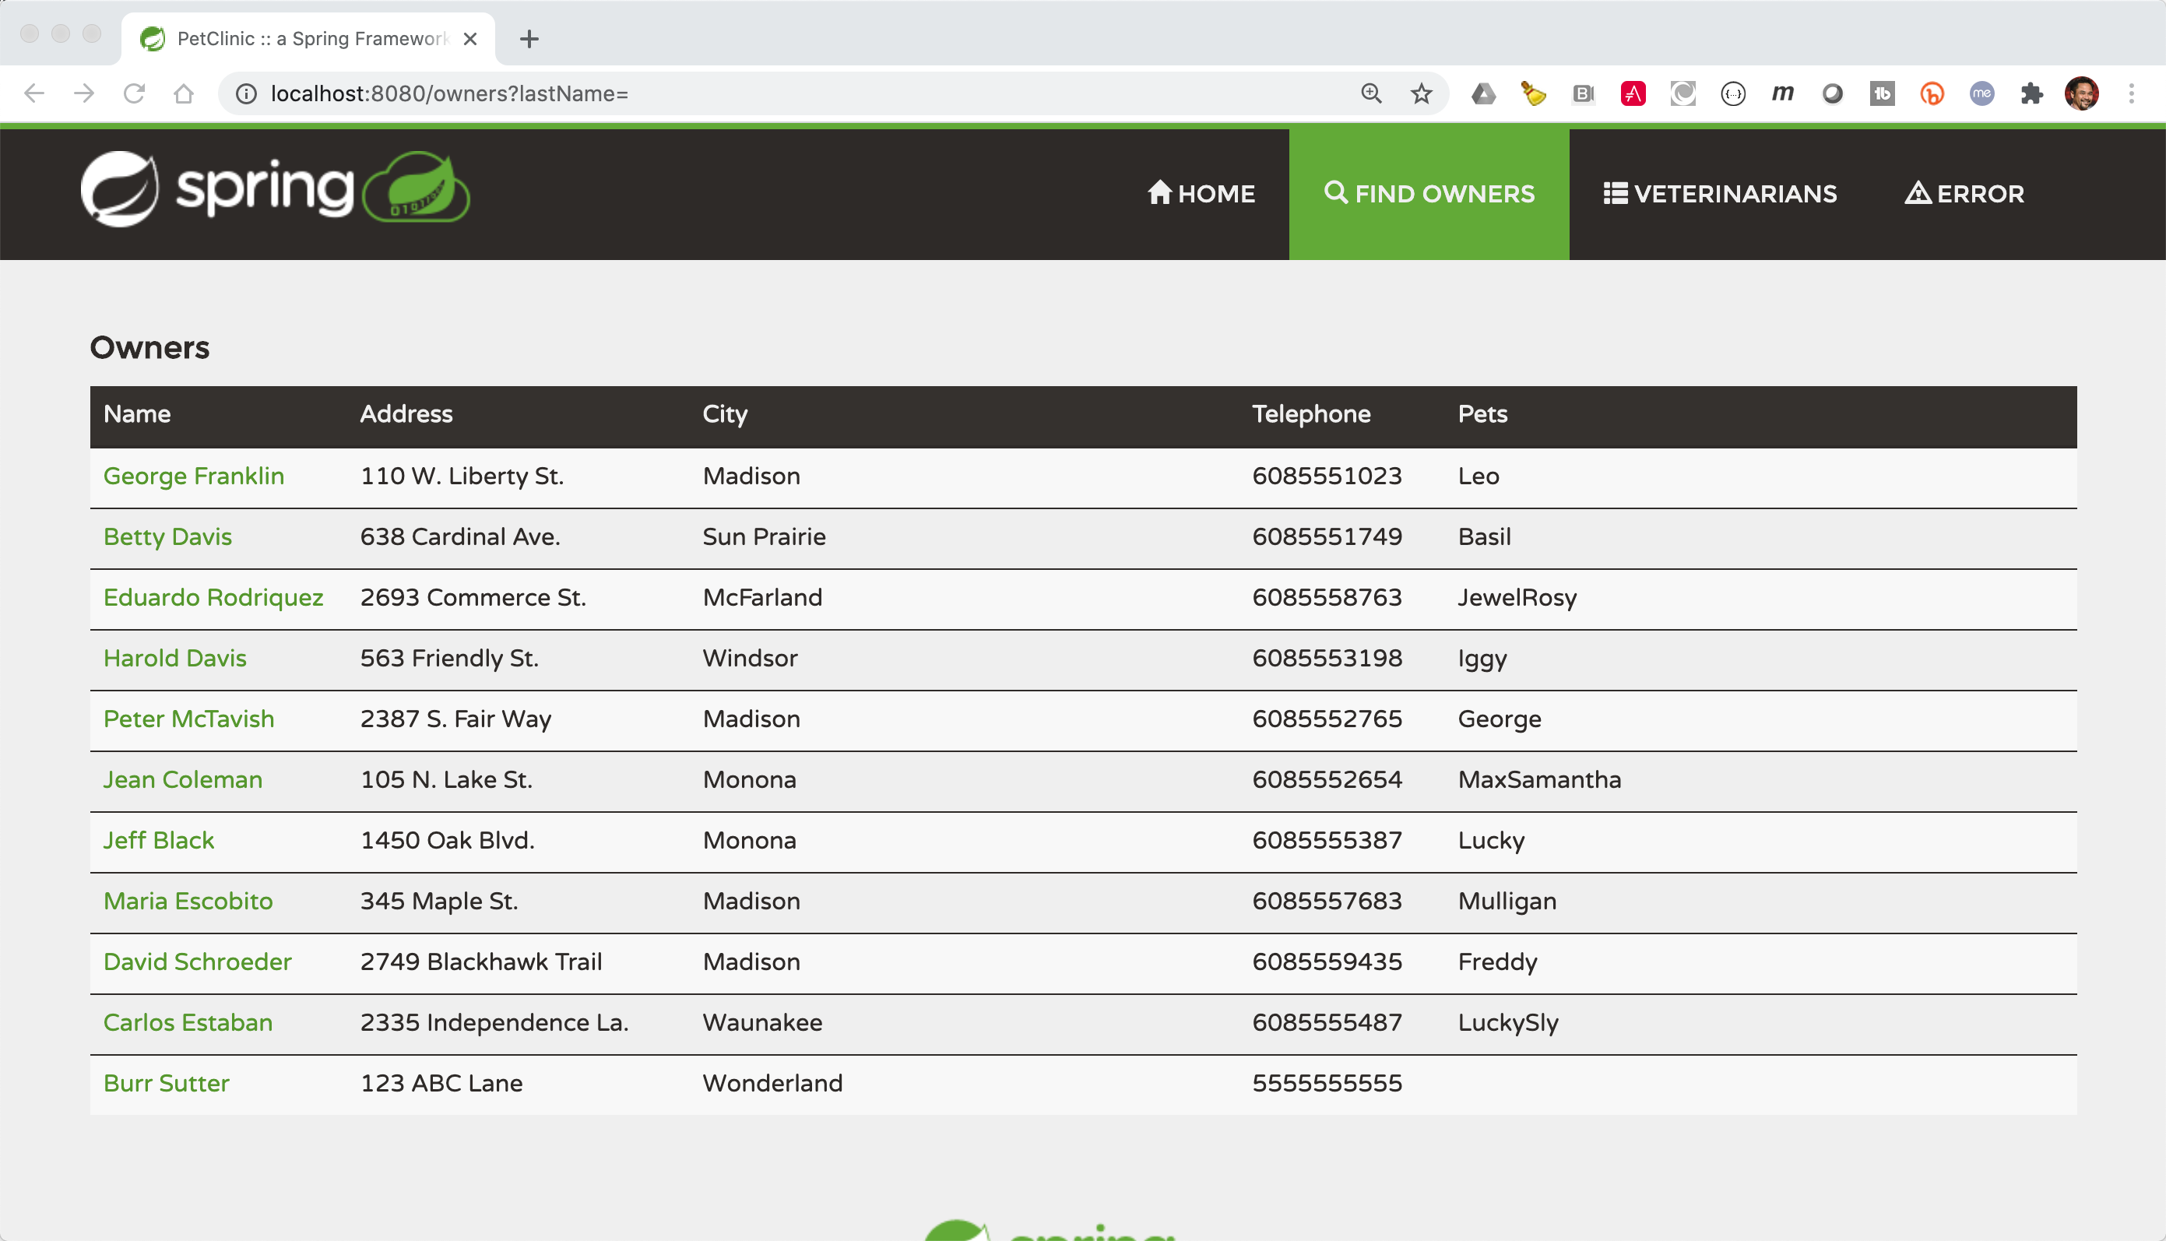Viewport: 2166px width, 1241px height.
Task: Open the Chrome three-dot menu
Action: 2131,93
